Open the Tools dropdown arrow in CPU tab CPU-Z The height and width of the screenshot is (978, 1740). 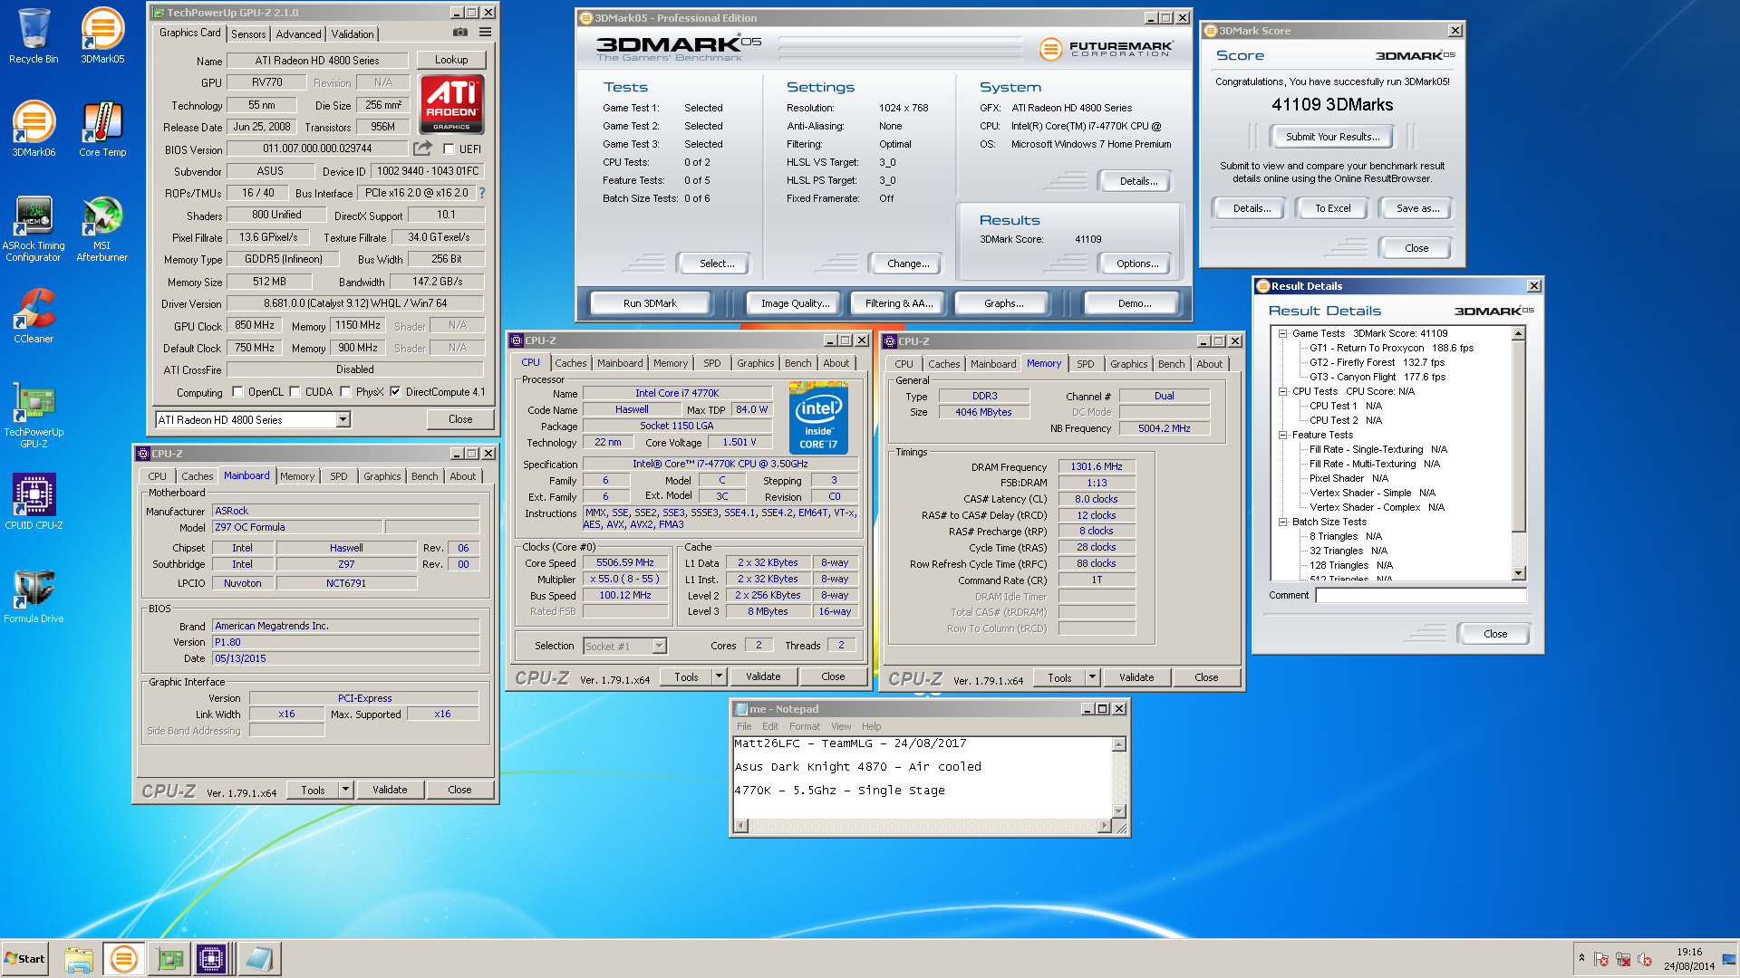pyautogui.click(x=719, y=676)
